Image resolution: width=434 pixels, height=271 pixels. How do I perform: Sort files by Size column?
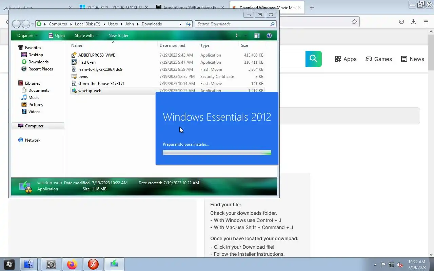[252, 45]
